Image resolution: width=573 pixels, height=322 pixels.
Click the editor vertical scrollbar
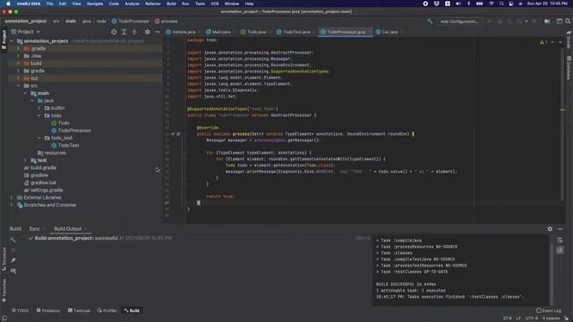(x=562, y=124)
